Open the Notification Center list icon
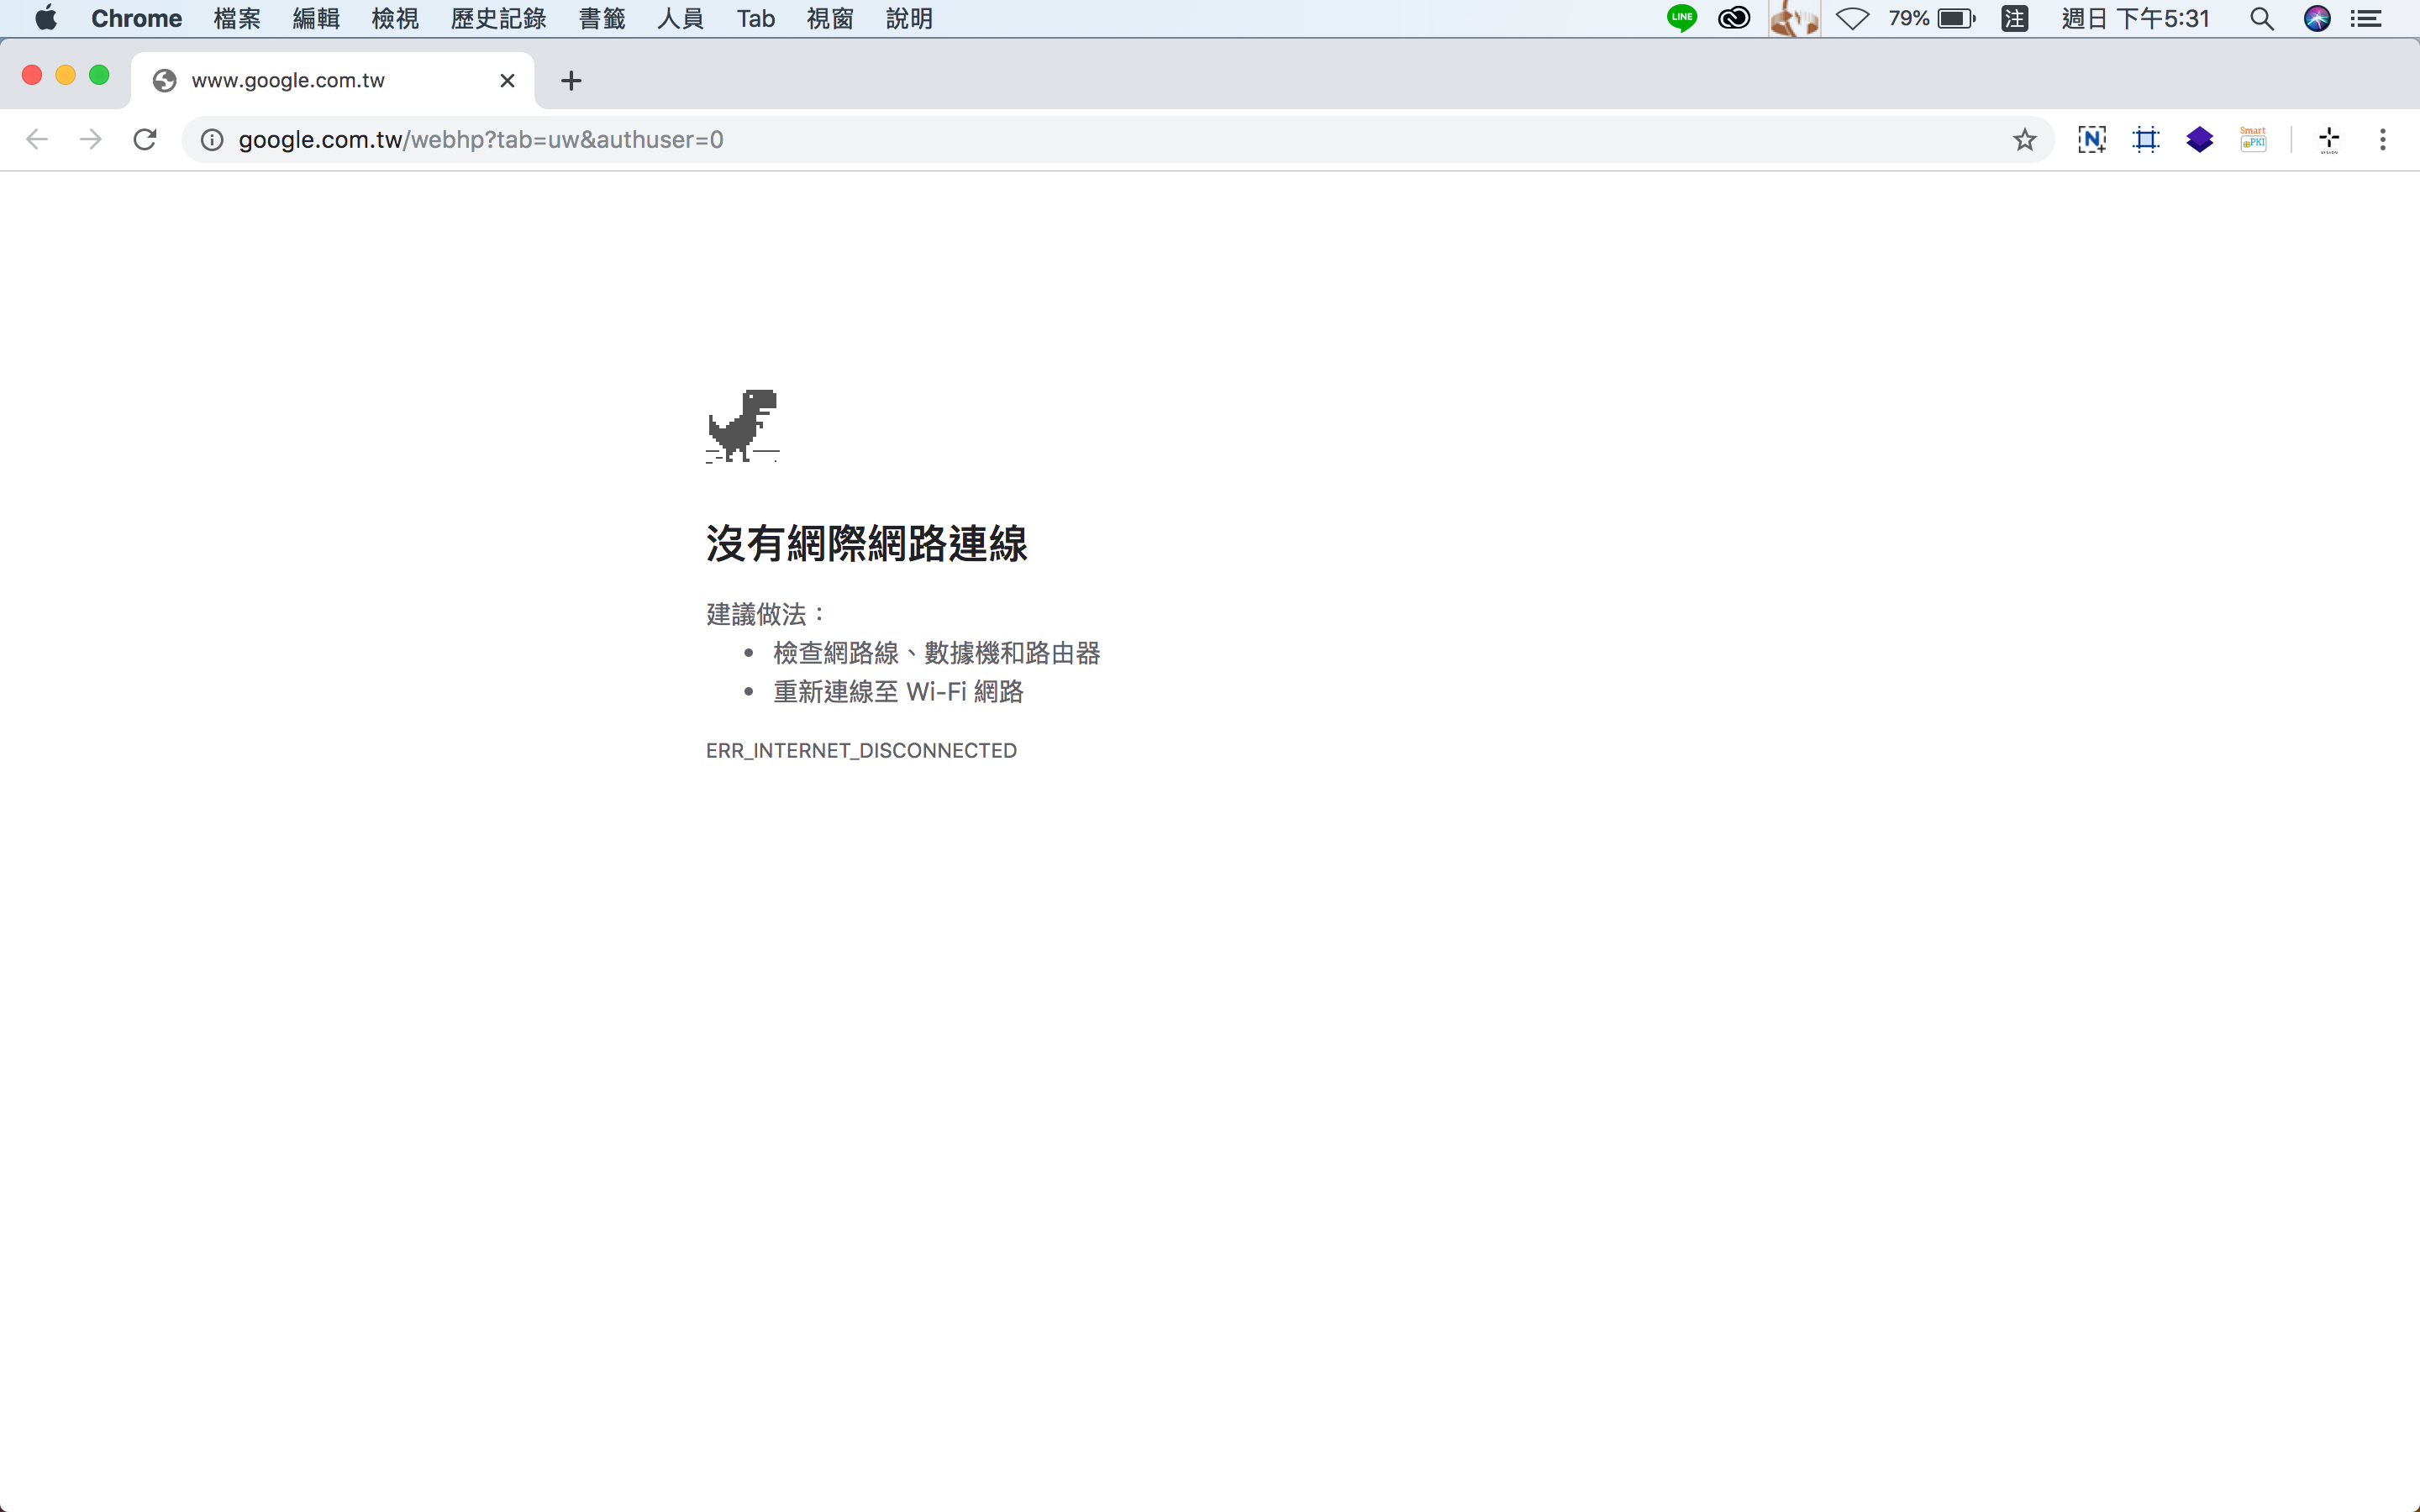The height and width of the screenshot is (1512, 2420). point(2366,18)
